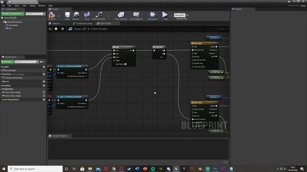Click the Play button in toolbar
This screenshot has height=172, width=307.
click(x=165, y=16)
